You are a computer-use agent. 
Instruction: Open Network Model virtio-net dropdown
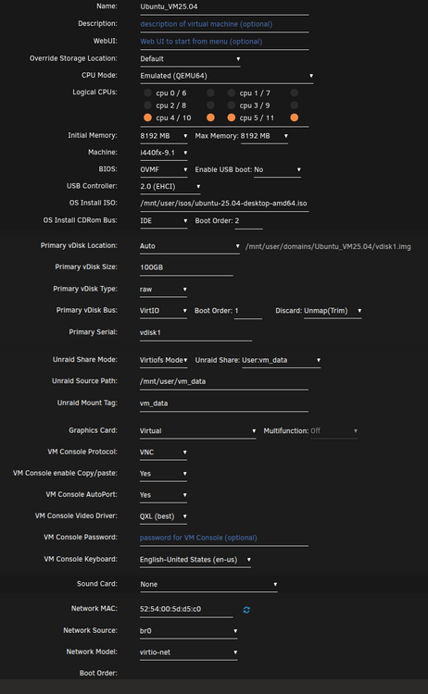189,652
